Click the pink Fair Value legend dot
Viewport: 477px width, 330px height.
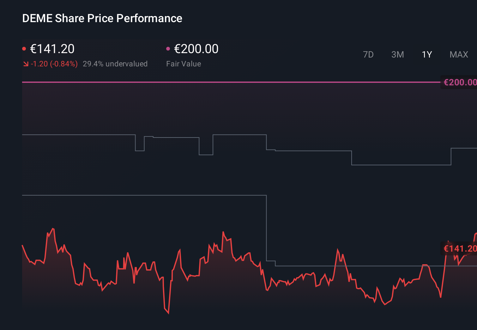coord(168,48)
